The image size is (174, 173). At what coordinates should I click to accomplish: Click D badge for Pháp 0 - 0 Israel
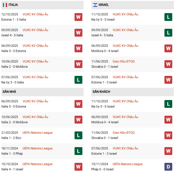click(x=168, y=167)
